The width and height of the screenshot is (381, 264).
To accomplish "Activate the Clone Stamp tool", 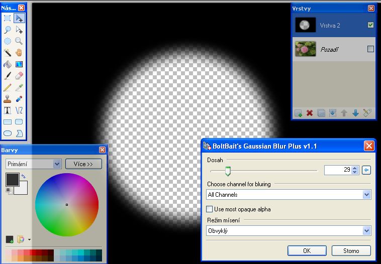I will [x=8, y=98].
